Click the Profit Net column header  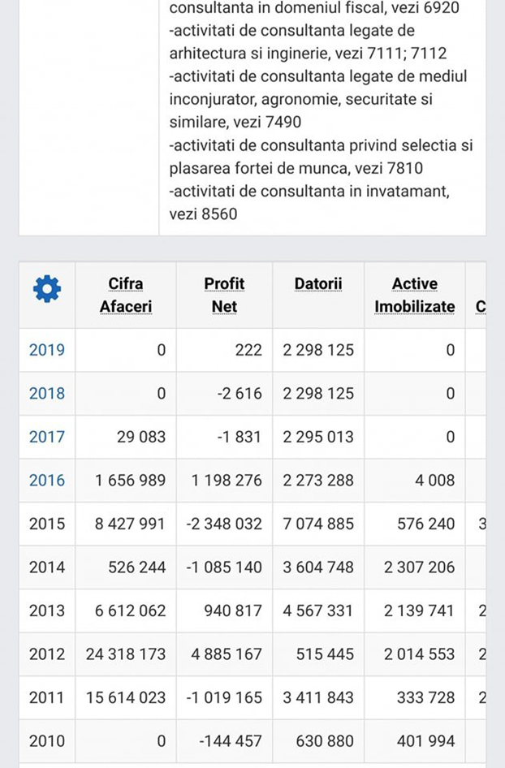click(224, 295)
